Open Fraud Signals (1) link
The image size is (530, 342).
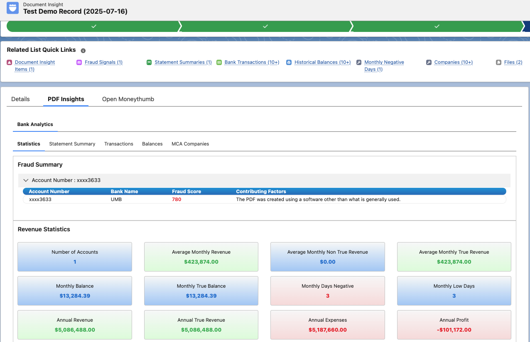(x=103, y=62)
